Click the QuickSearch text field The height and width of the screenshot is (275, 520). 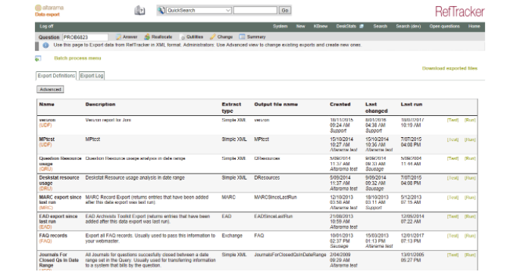[255, 11]
